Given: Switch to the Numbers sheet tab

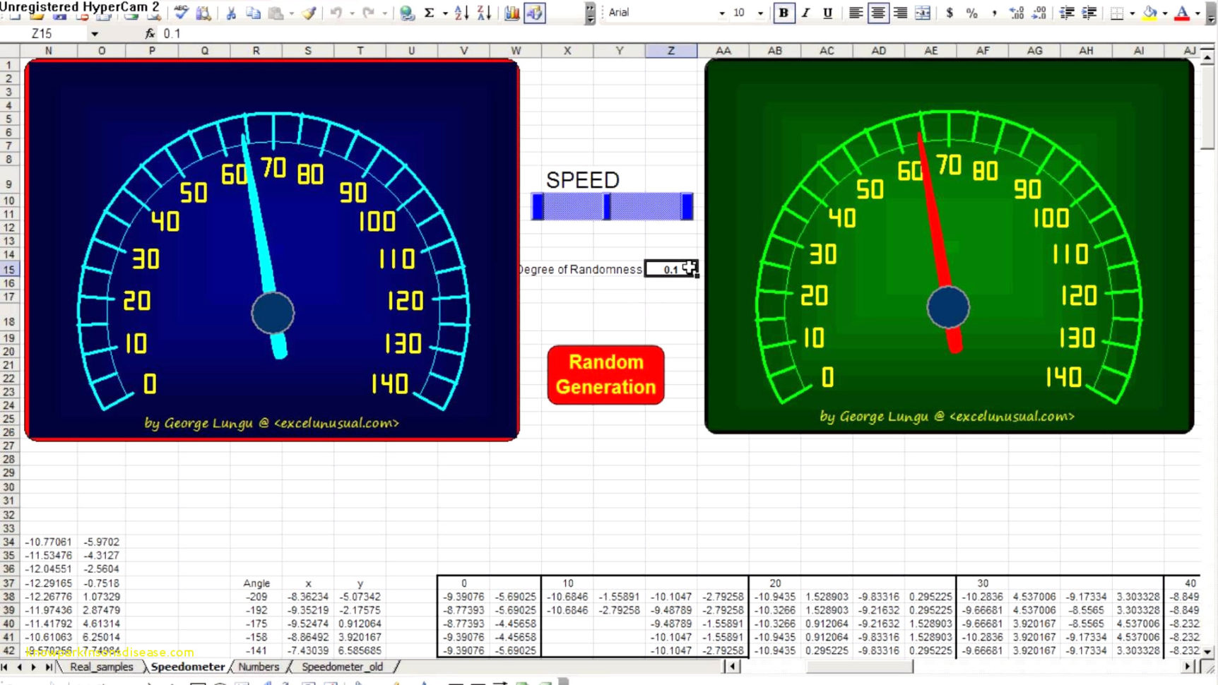Looking at the screenshot, I should tap(258, 667).
